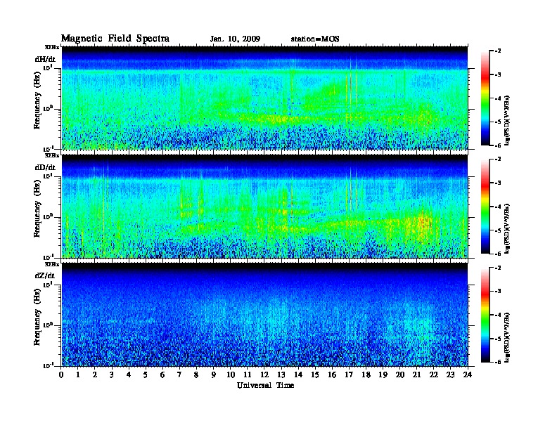Screen dimensions: 557x430
Task: Click the log(PSD) label beside the dH/dt color bar
Action: [507, 120]
